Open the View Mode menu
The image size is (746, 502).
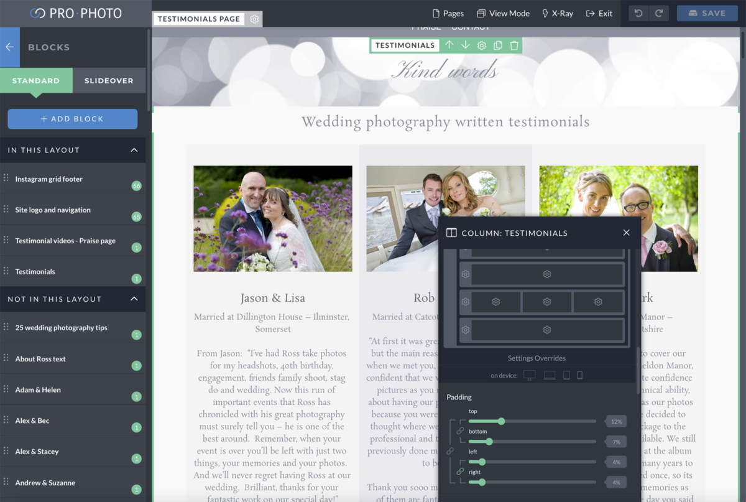503,13
